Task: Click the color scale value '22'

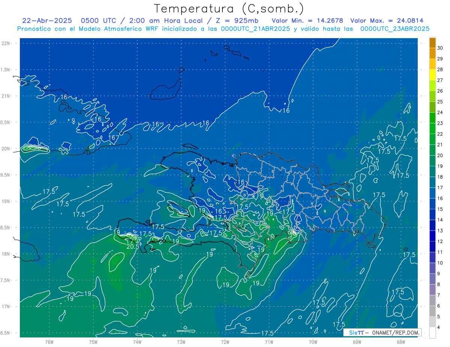Action: [x=440, y=134]
